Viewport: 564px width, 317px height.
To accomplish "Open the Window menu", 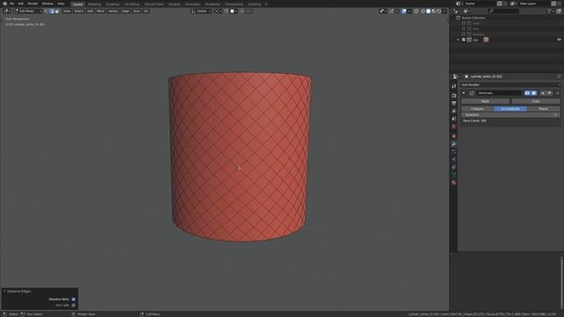I will click(x=48, y=4).
